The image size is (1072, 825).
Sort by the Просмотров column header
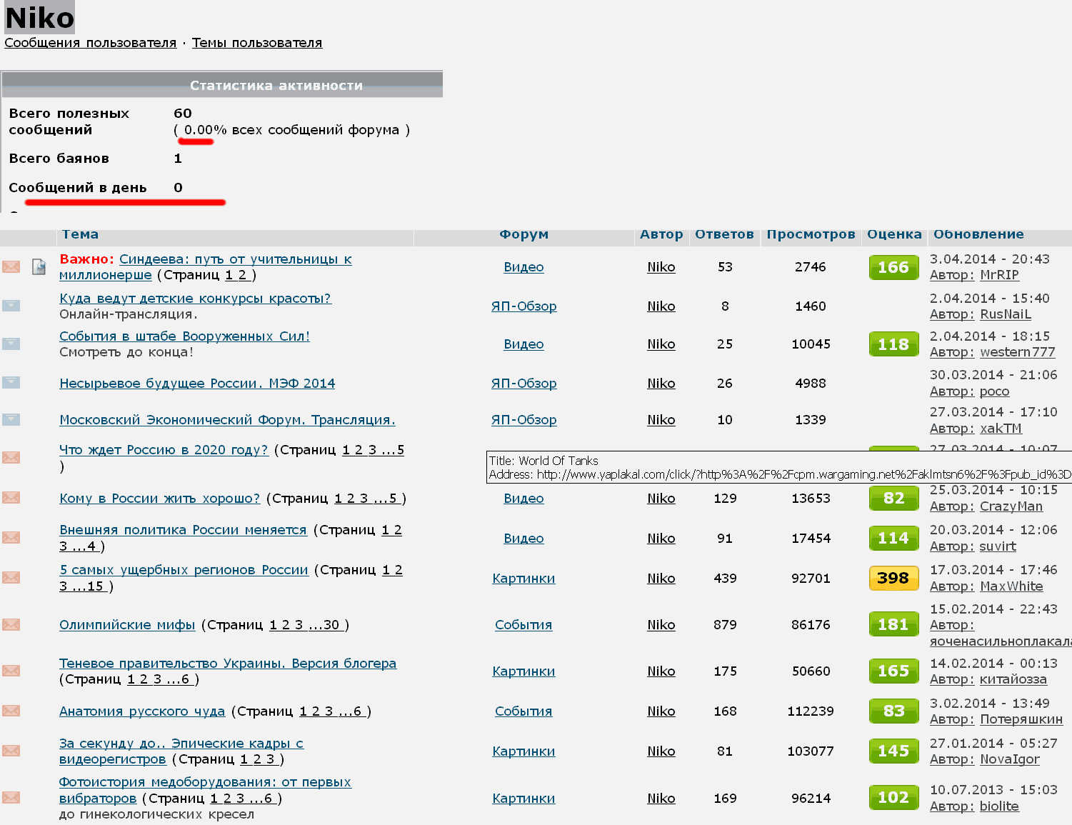[x=811, y=234]
